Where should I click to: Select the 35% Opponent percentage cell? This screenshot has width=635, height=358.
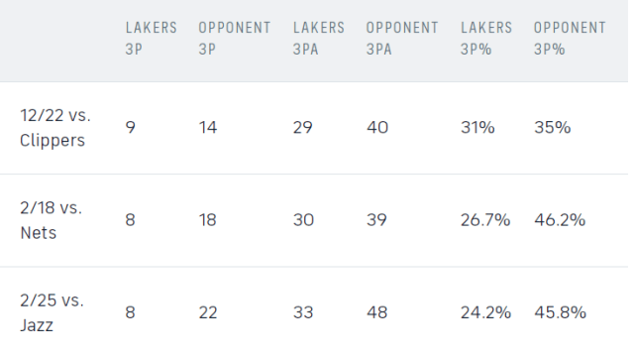553,128
